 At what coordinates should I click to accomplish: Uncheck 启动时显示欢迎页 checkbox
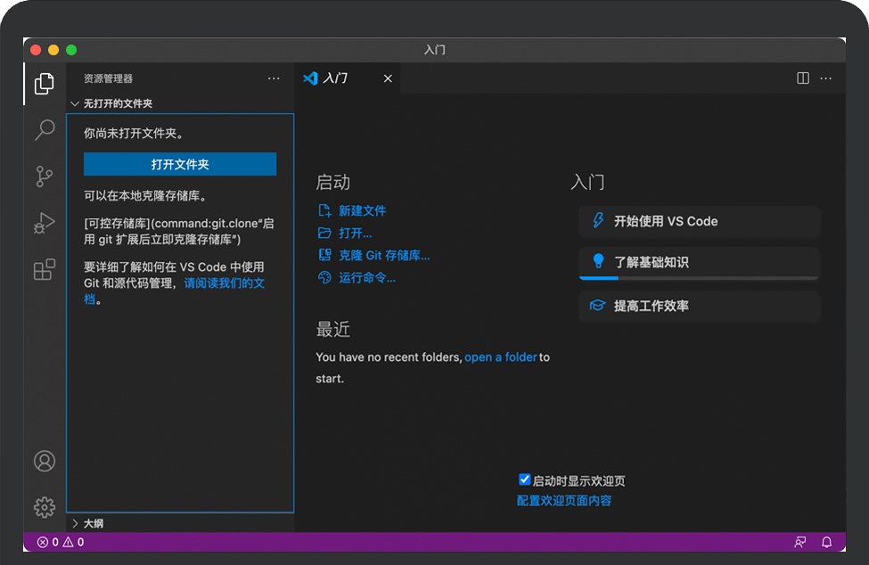point(525,480)
